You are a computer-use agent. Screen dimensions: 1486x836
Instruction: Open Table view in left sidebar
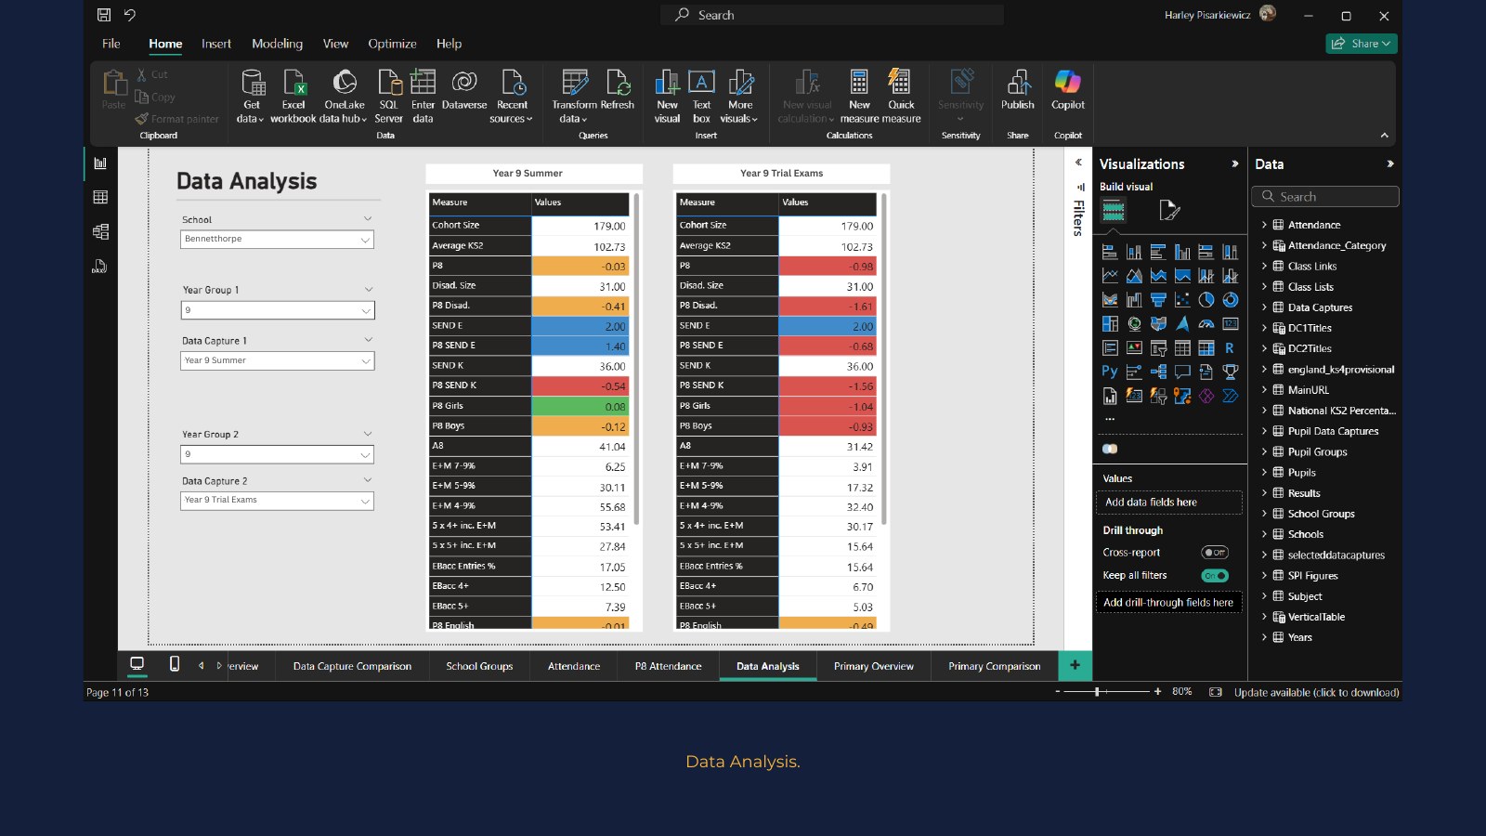tap(100, 197)
